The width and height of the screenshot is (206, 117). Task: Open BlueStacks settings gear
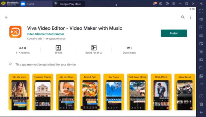tap(201, 104)
